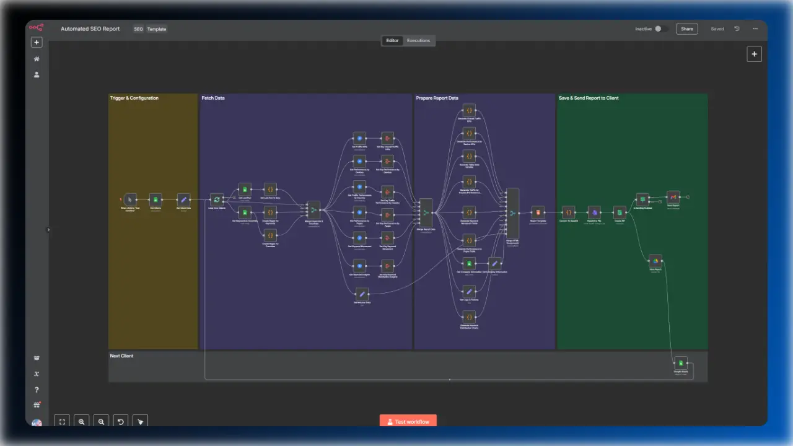Select the Generate Overall Traffic KPIs node
793x446 pixels.
(469, 110)
